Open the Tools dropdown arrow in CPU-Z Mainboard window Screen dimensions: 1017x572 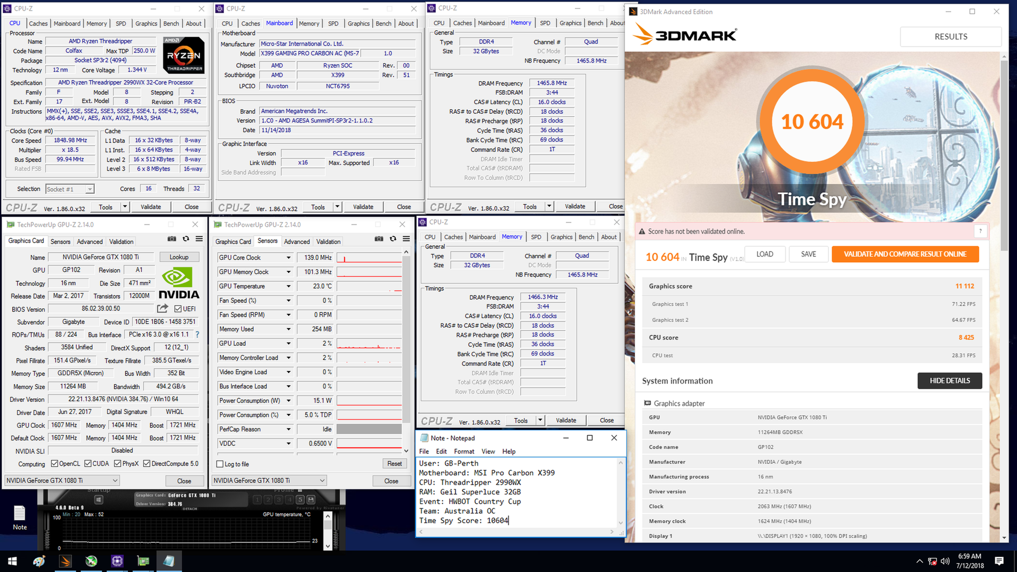[x=337, y=207]
